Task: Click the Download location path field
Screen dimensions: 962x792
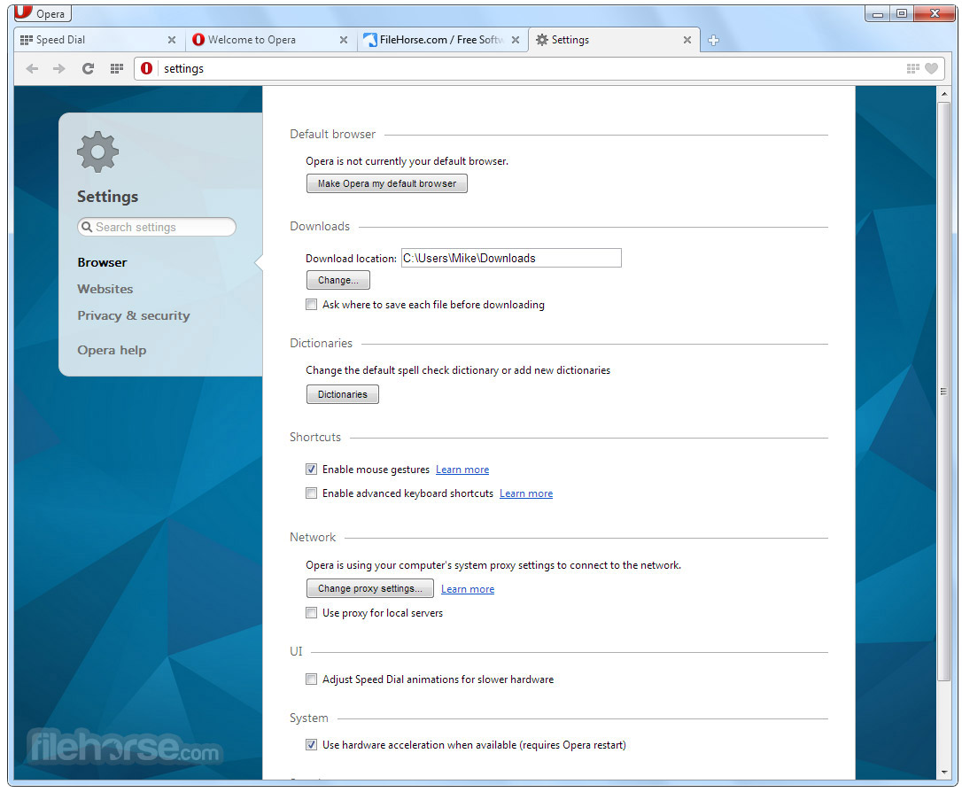Action: coord(511,259)
